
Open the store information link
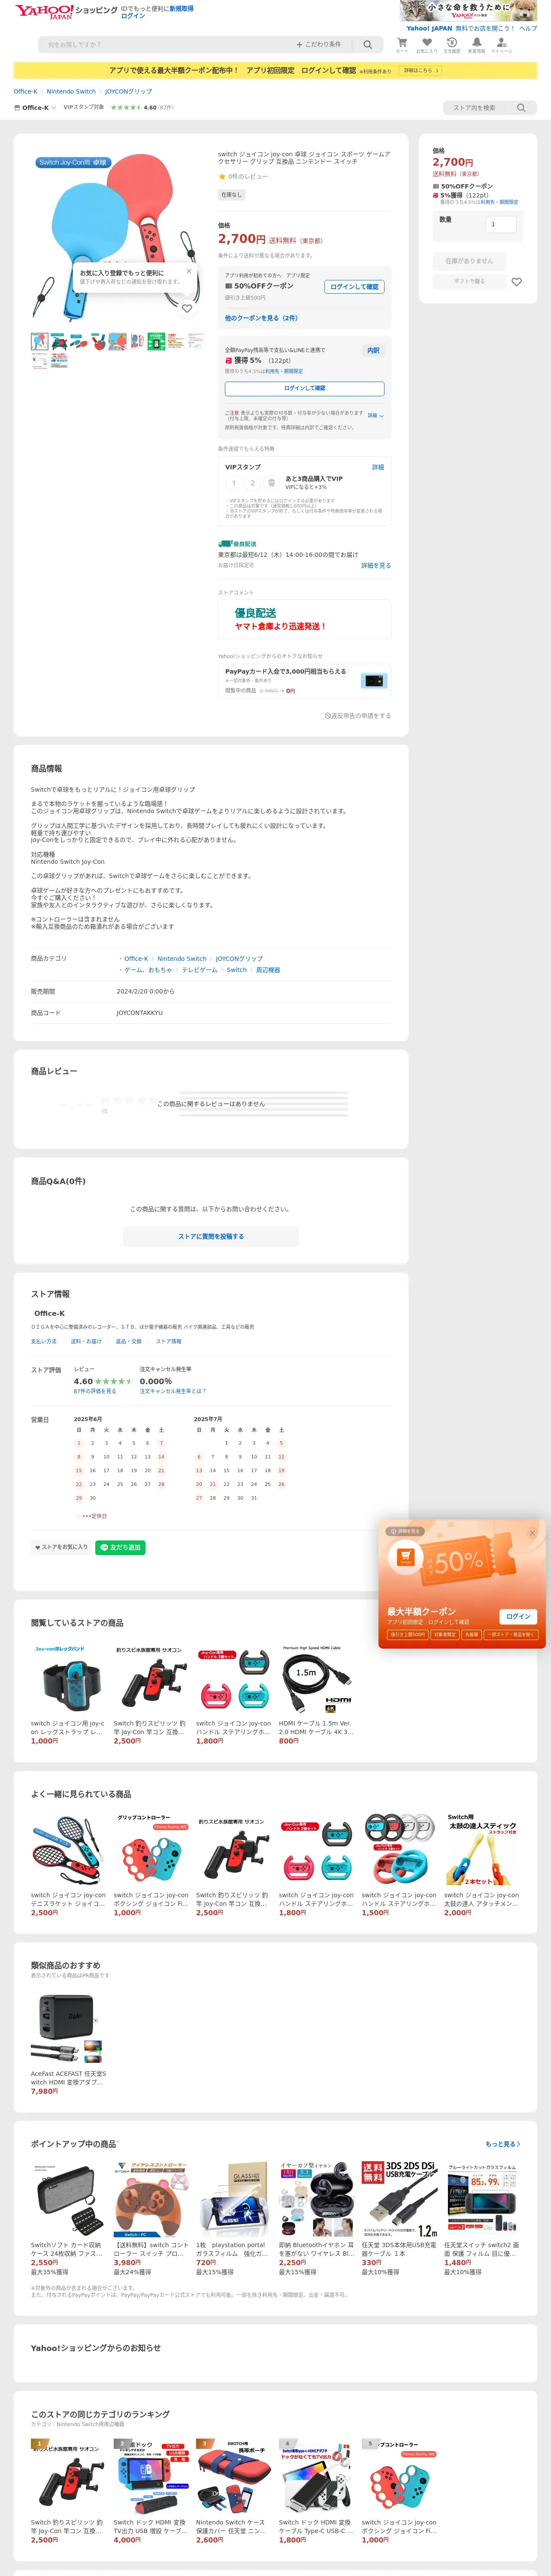(x=169, y=1342)
